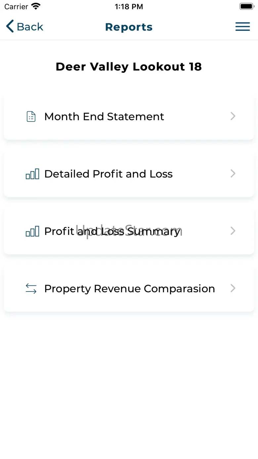Click the Profit and Loss Summary chart icon
Image resolution: width=258 pixels, height=459 pixels.
coord(32,231)
